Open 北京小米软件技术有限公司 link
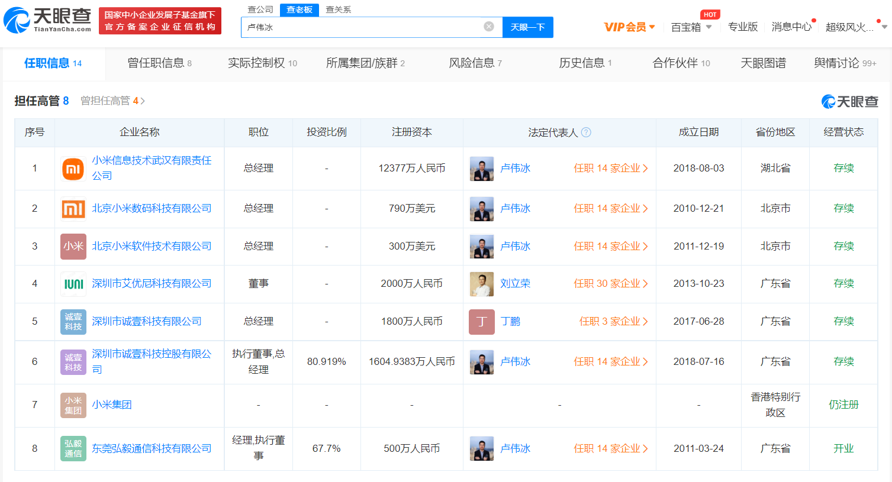 click(x=152, y=247)
